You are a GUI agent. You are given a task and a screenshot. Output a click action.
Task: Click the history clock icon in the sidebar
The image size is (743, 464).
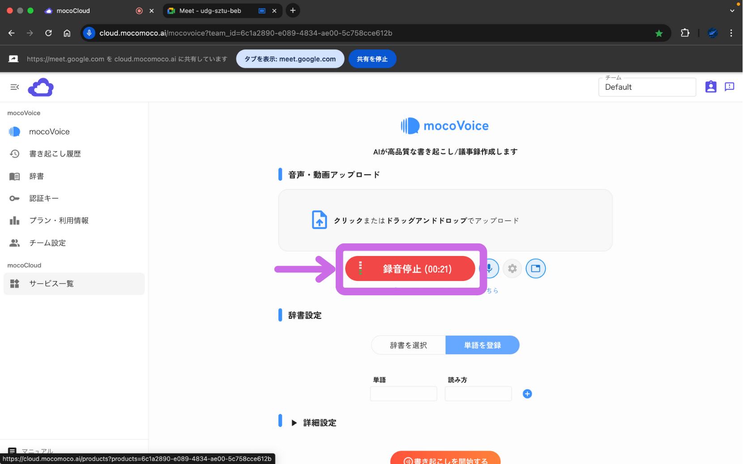point(15,154)
